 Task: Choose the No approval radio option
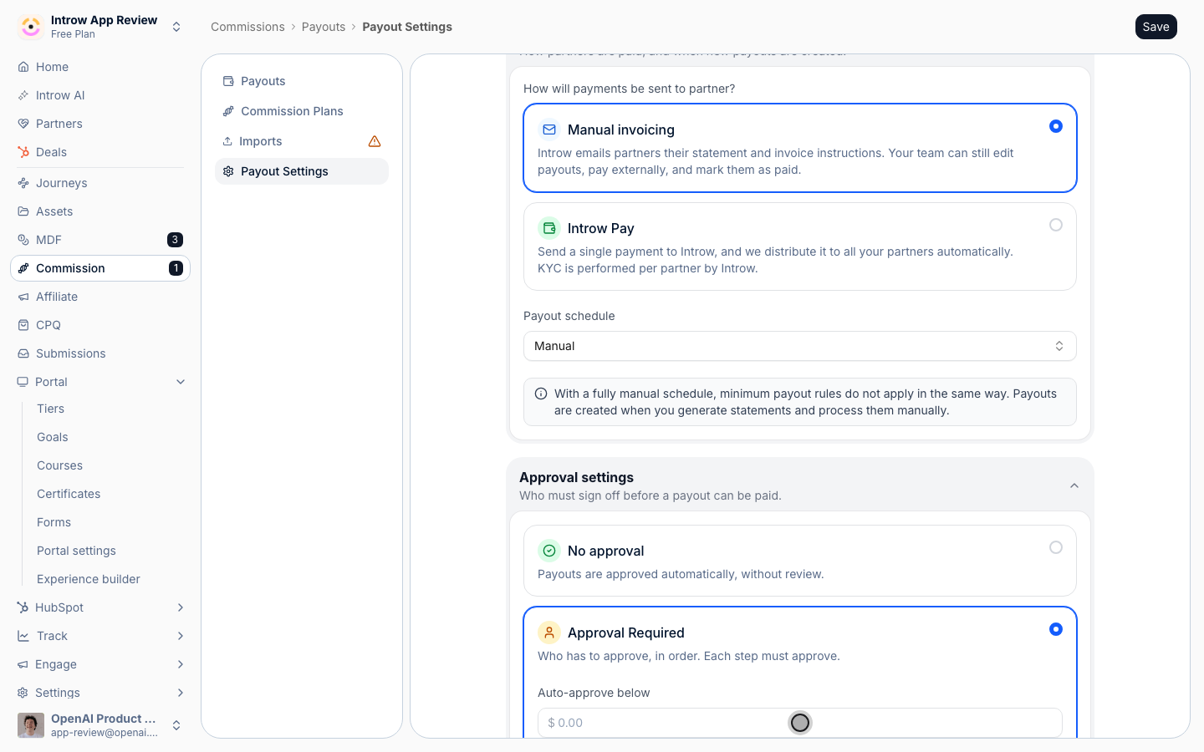pyautogui.click(x=1056, y=547)
